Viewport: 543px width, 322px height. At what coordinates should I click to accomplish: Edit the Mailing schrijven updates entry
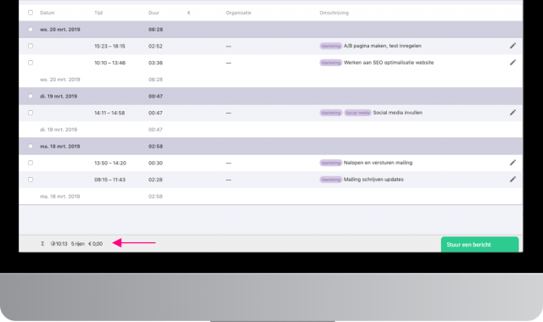click(x=512, y=179)
